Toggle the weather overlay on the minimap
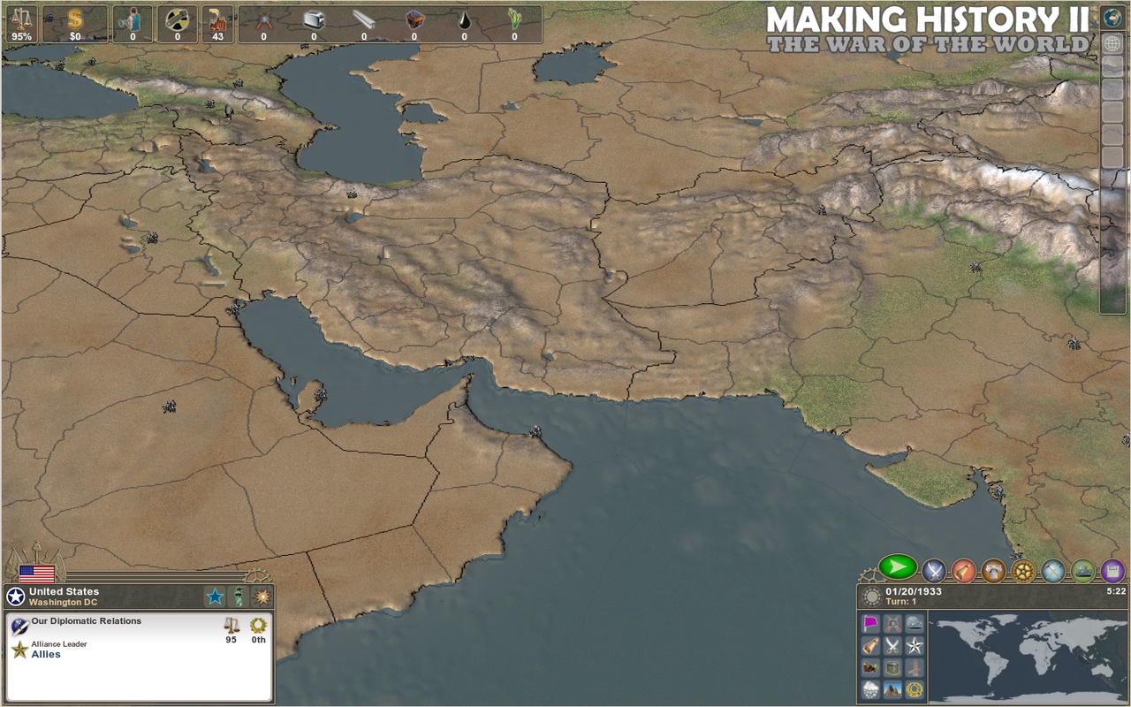Viewport: 1131px width, 707px height. pyautogui.click(x=872, y=688)
